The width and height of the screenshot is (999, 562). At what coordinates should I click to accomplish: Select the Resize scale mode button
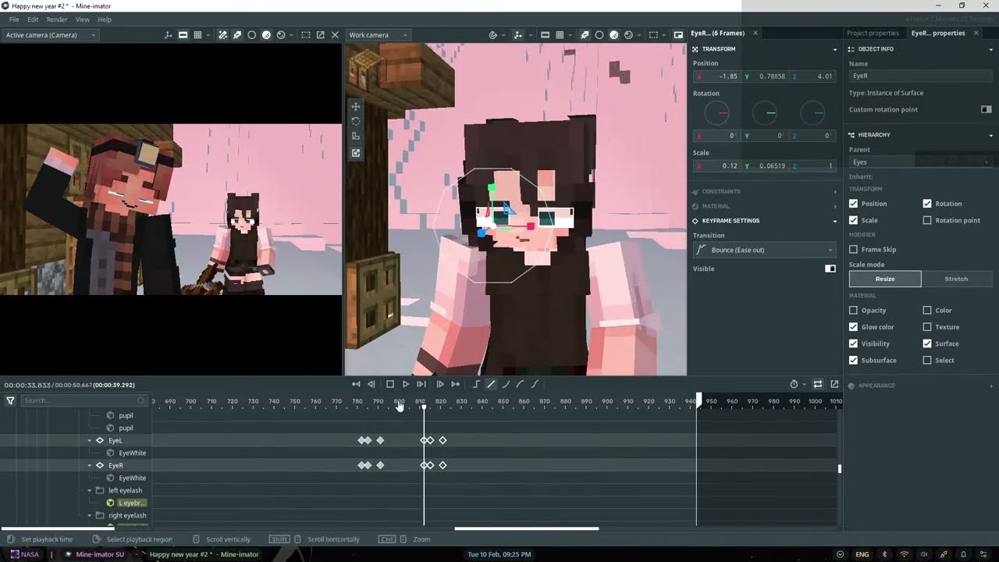pos(885,279)
